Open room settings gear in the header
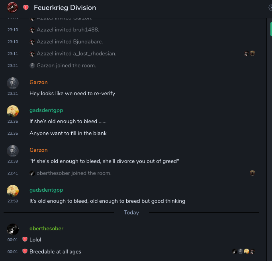This screenshot has height=261, width=272. tap(270, 8)
